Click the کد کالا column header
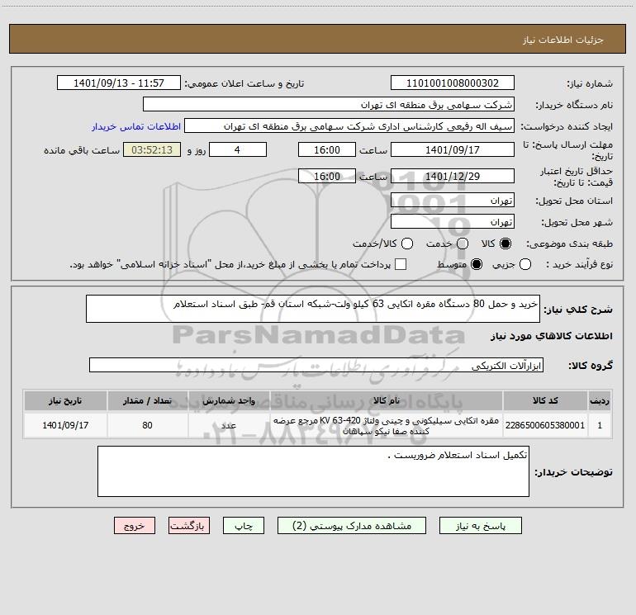This screenshot has width=636, height=615. pos(545,400)
